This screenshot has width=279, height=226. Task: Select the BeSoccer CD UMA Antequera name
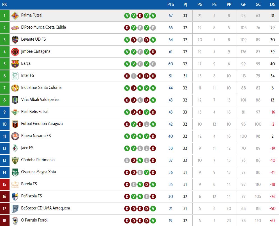(45, 208)
